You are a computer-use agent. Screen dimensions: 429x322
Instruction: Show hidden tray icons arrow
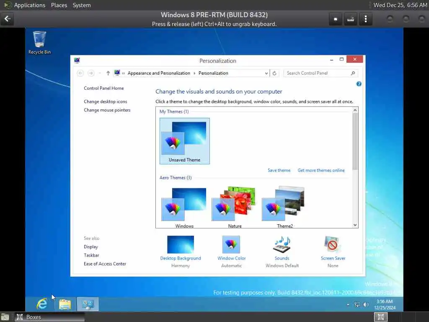pyautogui.click(x=348, y=304)
